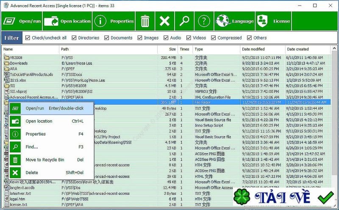Sort by the Date created column

(x=308, y=49)
